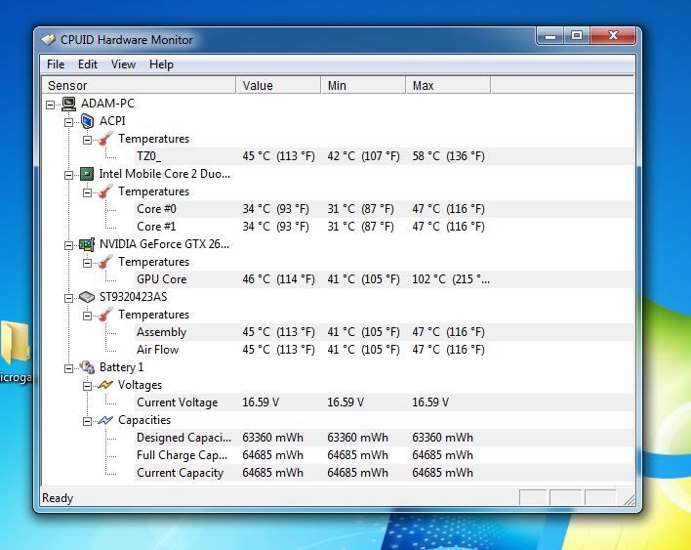
Task: Collapse the Temperatures node under NVIDIA GeForce
Action: tap(87, 264)
